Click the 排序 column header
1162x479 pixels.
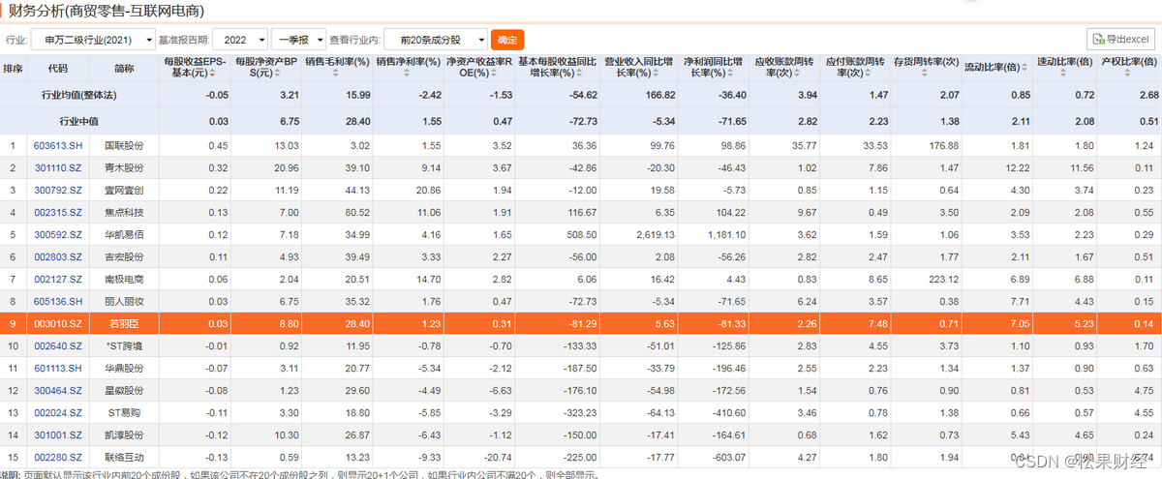(x=14, y=69)
